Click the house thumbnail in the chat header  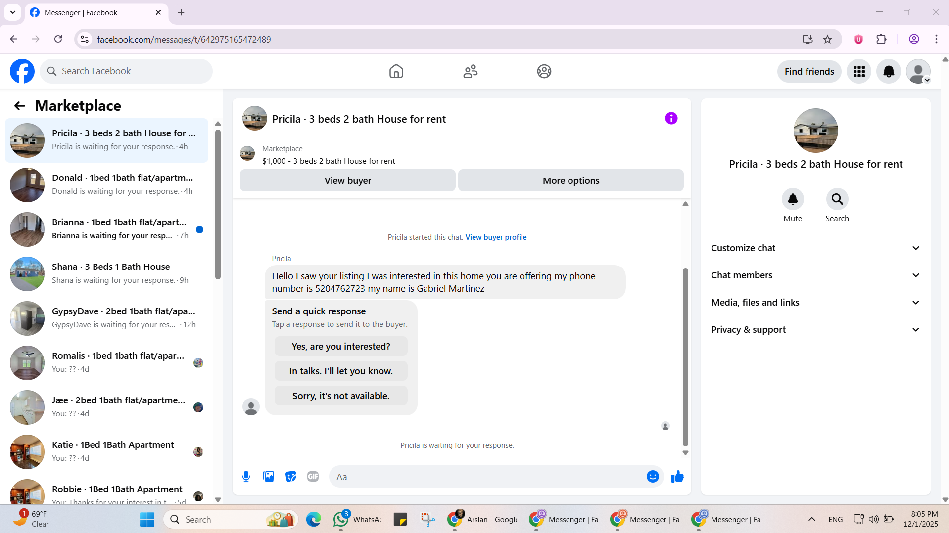click(x=255, y=119)
